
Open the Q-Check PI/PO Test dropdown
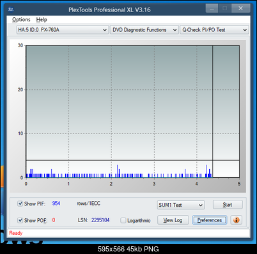pos(214,30)
